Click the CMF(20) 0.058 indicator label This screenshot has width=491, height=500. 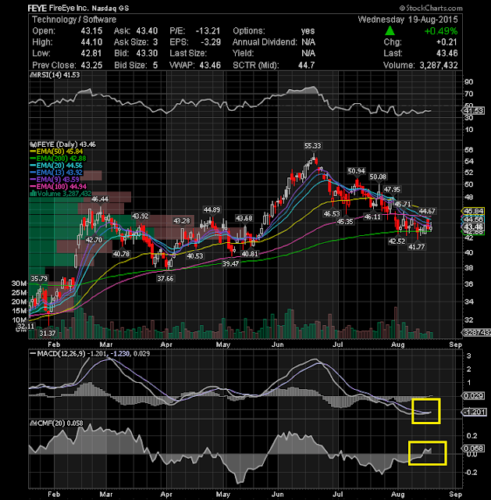click(x=57, y=423)
